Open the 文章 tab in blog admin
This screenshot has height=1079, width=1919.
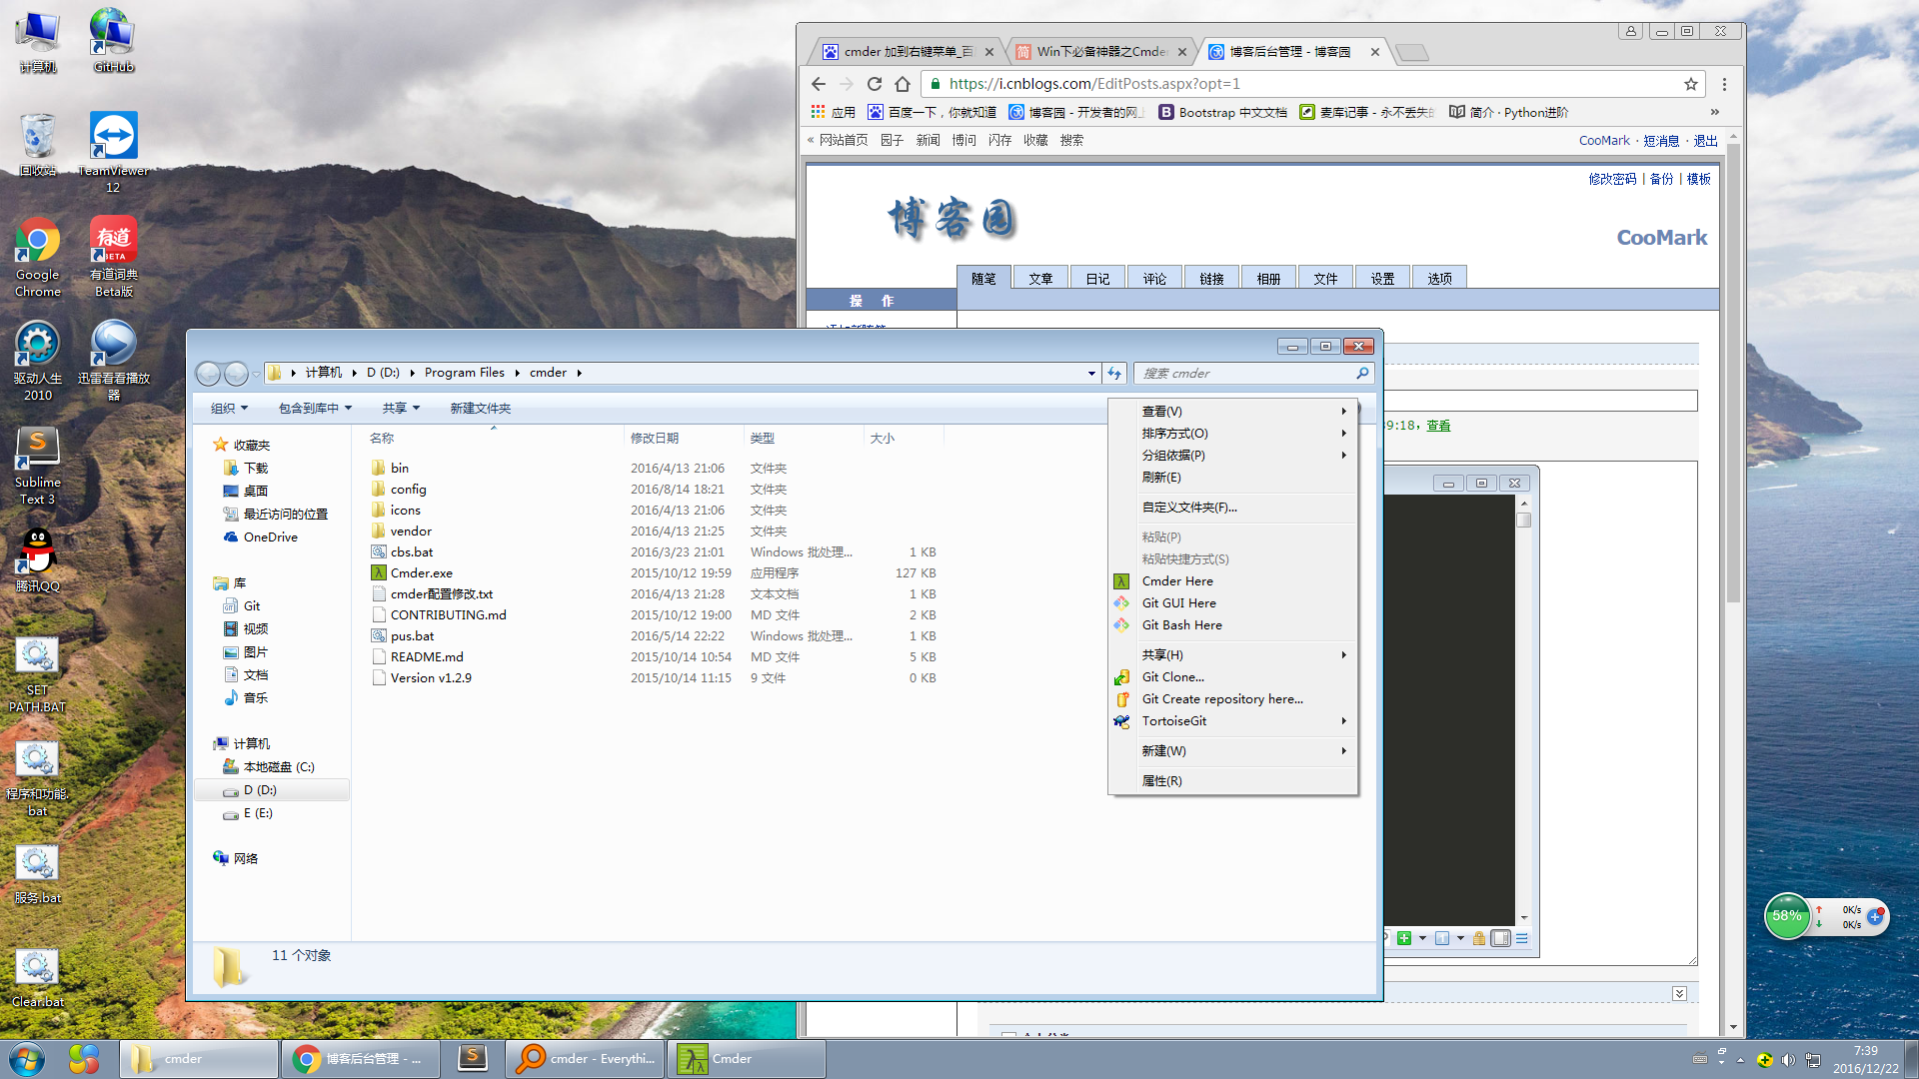click(1040, 279)
